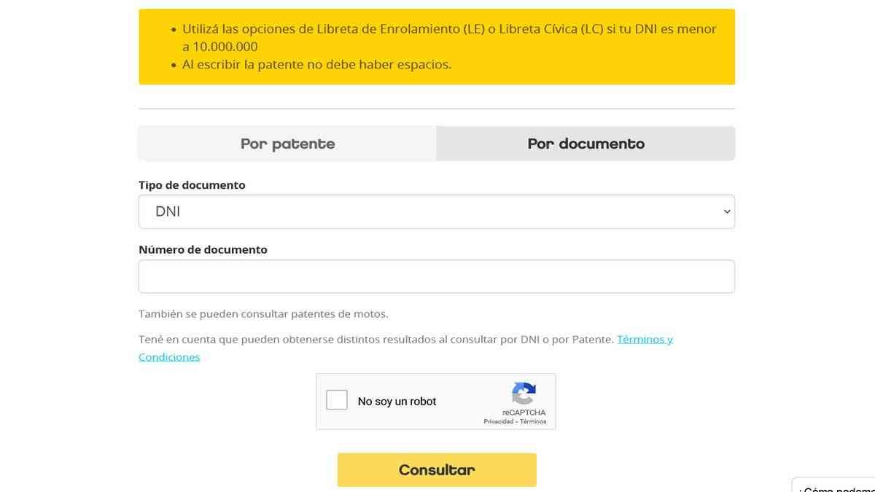Select the Por documento tab
Viewport: 875px width, 492px height.
pos(586,144)
